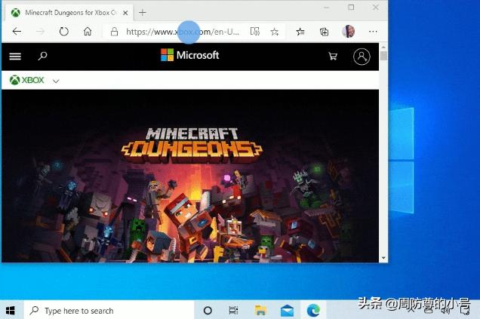This screenshot has width=480, height=319.
Task: Open the Favorites list icon
Action: tap(300, 32)
